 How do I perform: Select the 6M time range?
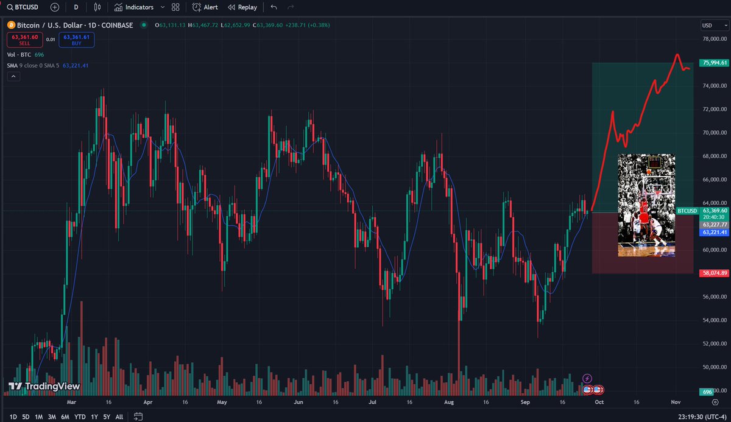tap(65, 417)
